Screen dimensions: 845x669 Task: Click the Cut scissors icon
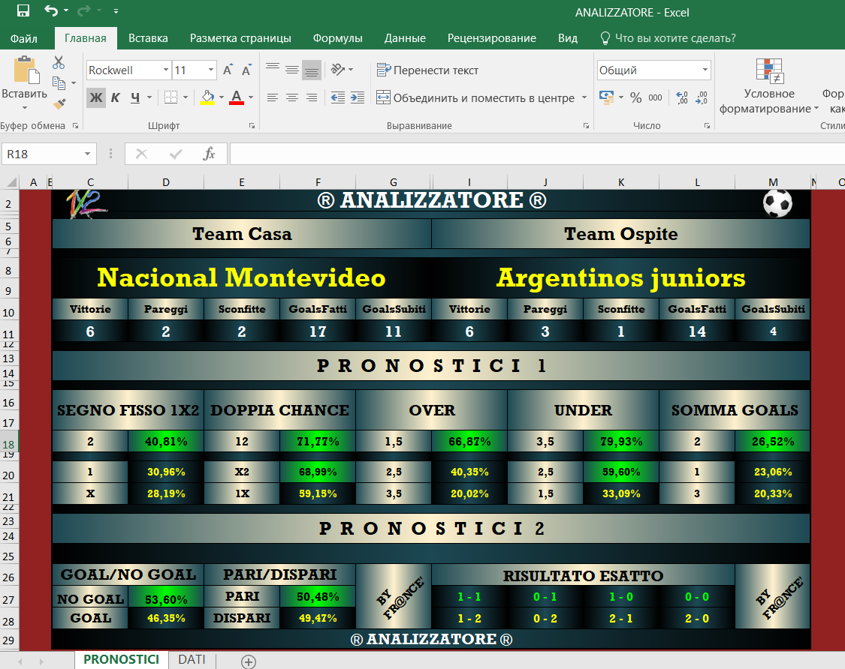coord(59,63)
